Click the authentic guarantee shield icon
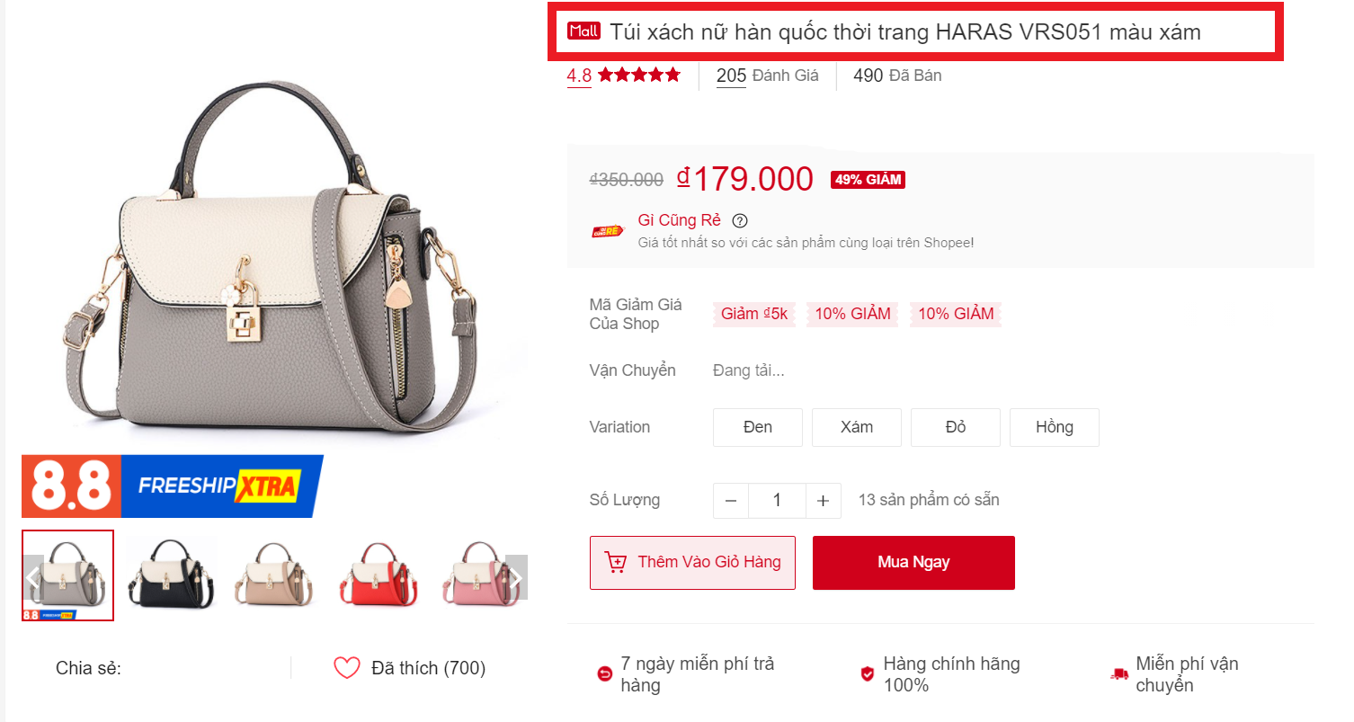 (867, 674)
